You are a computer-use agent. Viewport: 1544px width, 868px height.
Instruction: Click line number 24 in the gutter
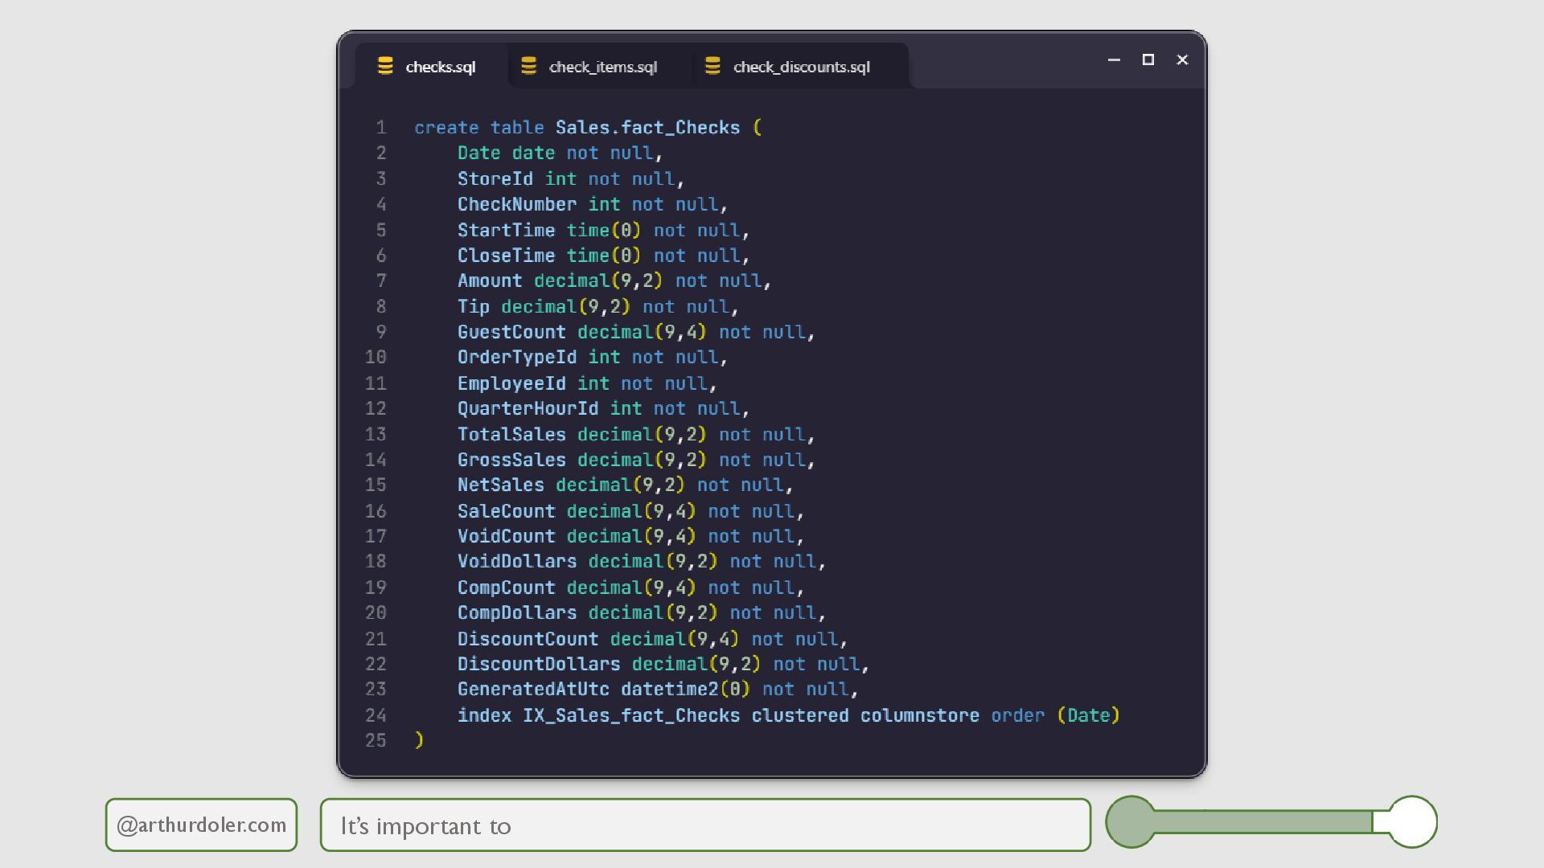click(x=376, y=715)
